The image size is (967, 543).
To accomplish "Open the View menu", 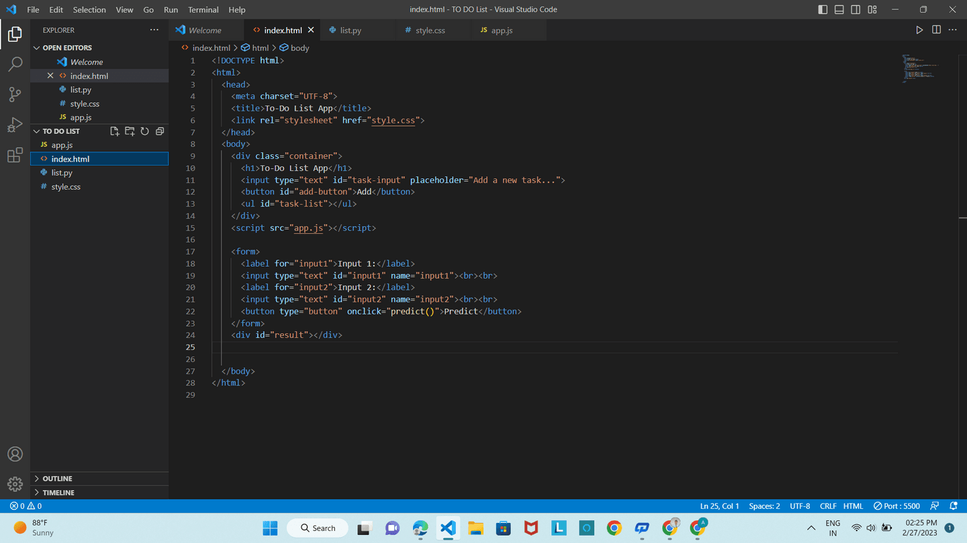I will coord(124,9).
